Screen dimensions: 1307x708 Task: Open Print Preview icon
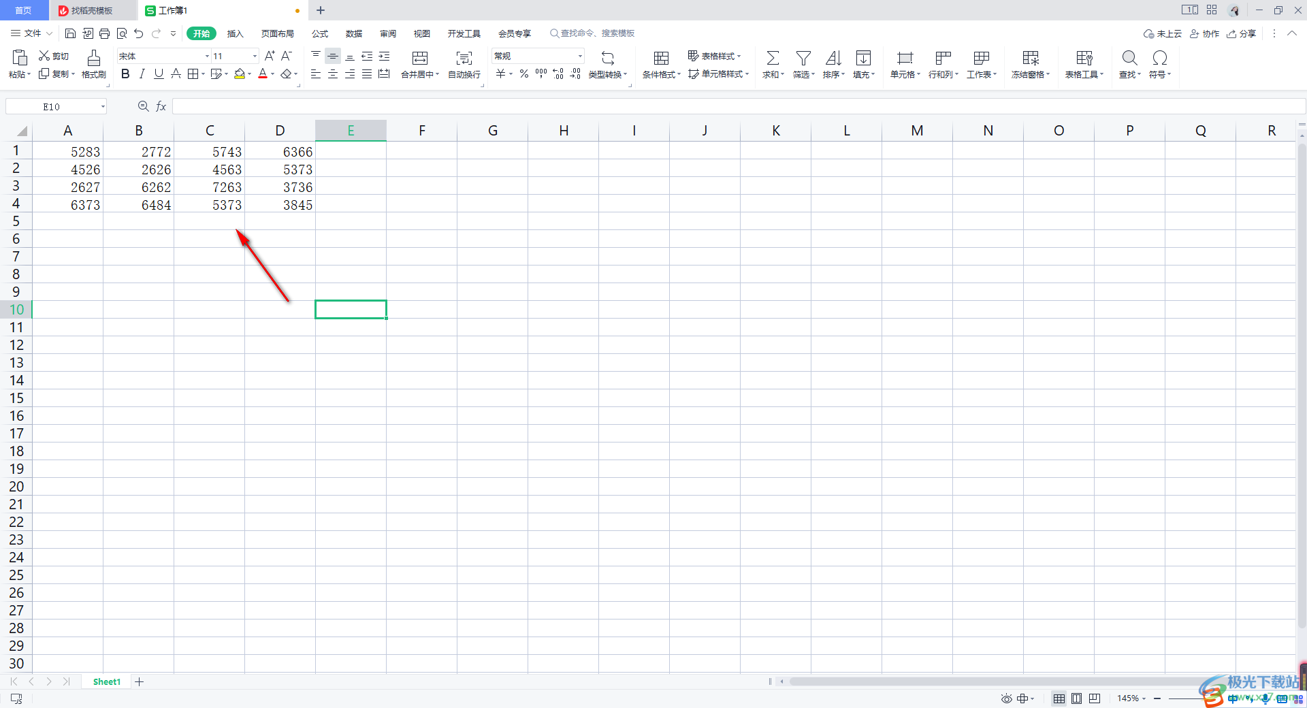[122, 33]
